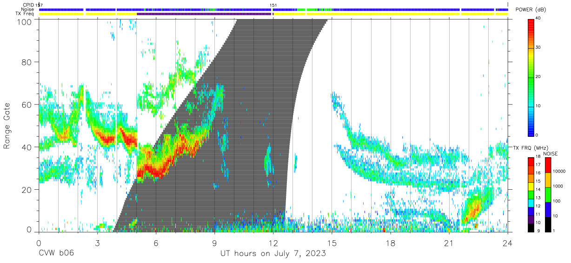Click the y-axis tick label '80'
Image resolution: width=571 pixels, height=263 pixels.
tap(27, 63)
